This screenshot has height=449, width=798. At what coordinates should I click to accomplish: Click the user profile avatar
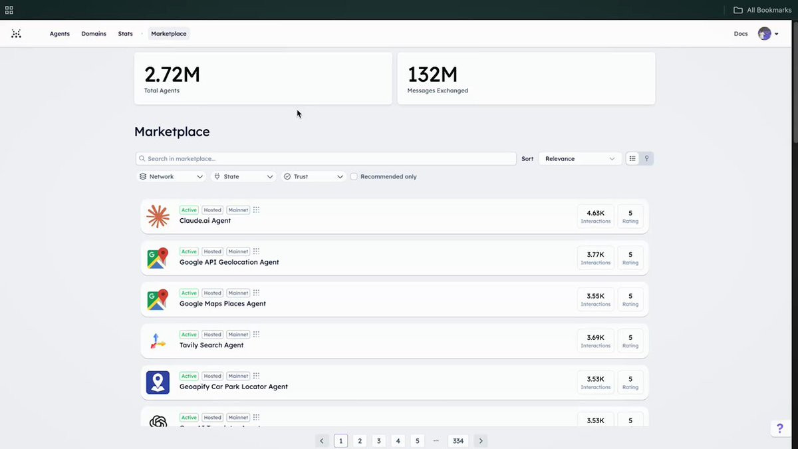(764, 33)
